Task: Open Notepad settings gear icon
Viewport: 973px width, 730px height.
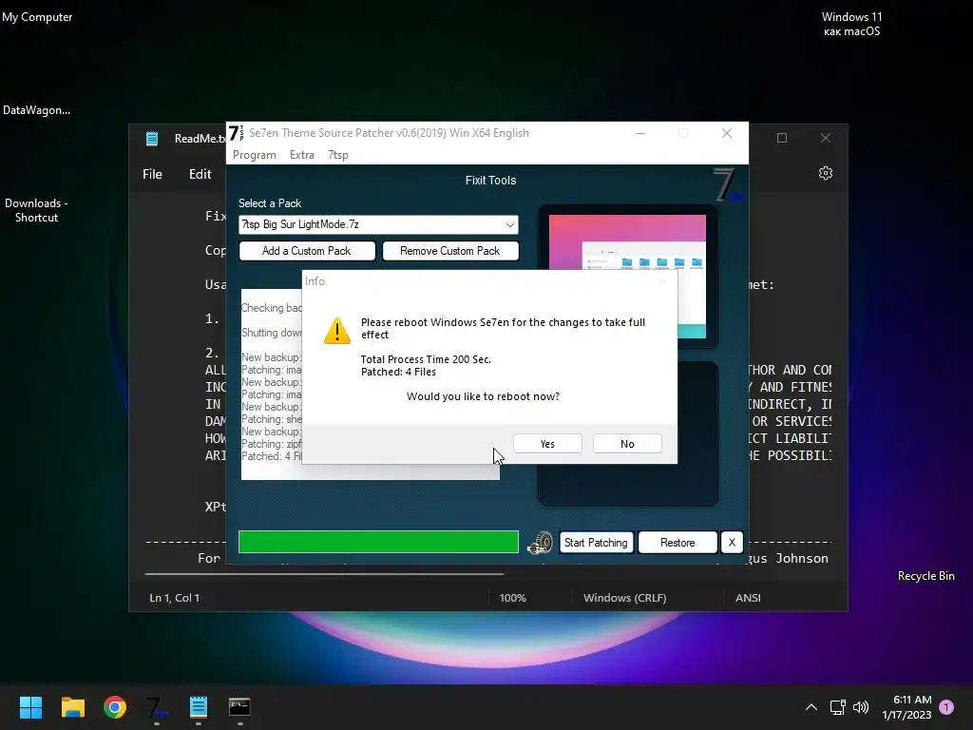Action: click(x=826, y=173)
